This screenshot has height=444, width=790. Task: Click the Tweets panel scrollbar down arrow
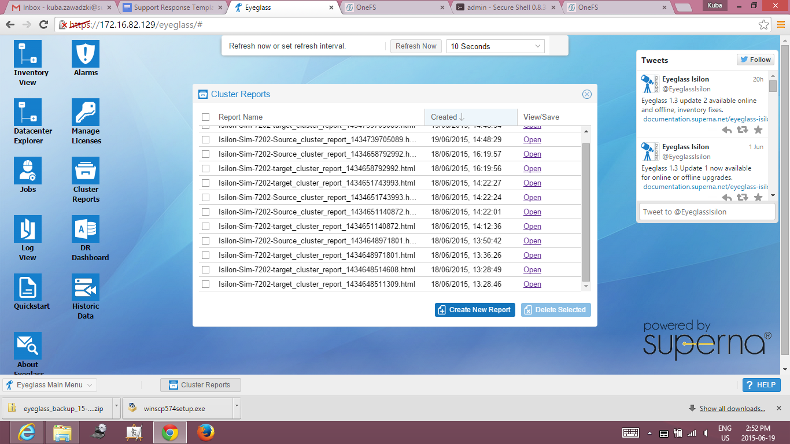(x=773, y=196)
